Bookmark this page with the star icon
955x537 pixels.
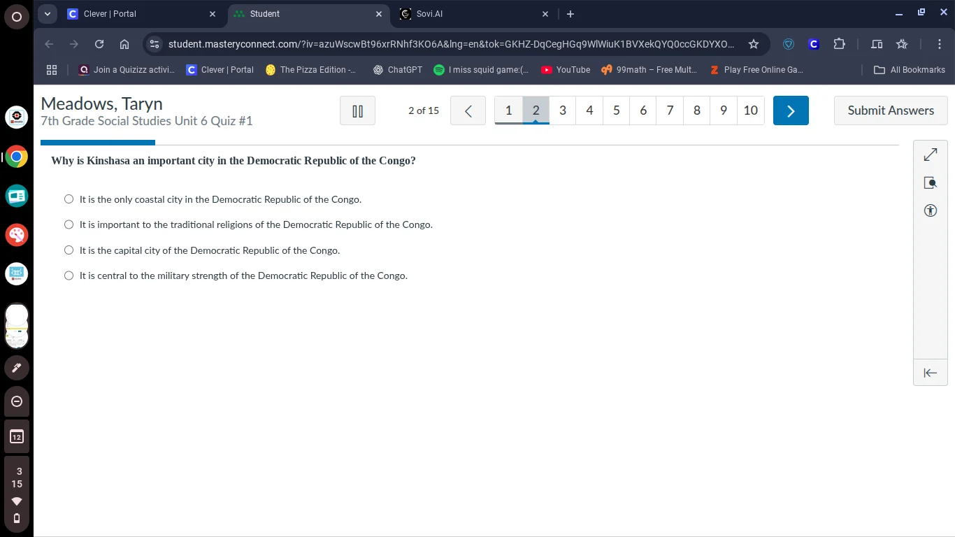point(753,44)
